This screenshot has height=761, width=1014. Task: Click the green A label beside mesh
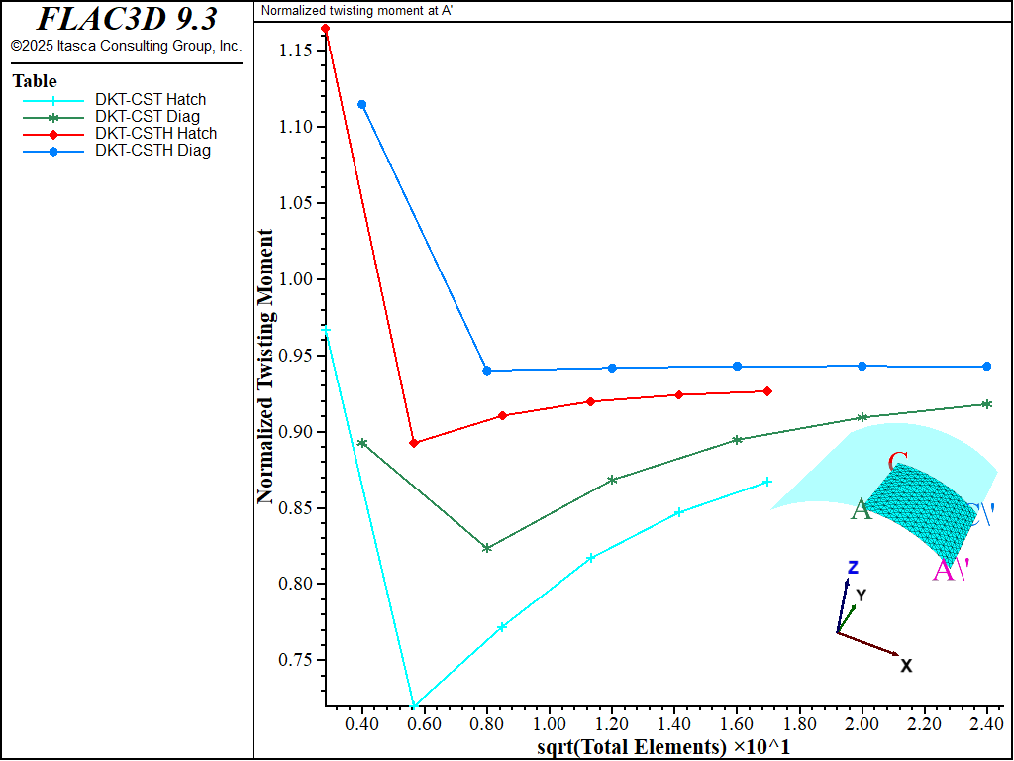click(861, 510)
